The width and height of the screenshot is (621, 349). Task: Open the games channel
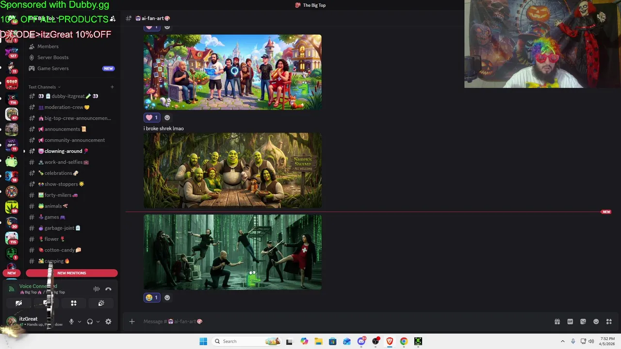71,217
